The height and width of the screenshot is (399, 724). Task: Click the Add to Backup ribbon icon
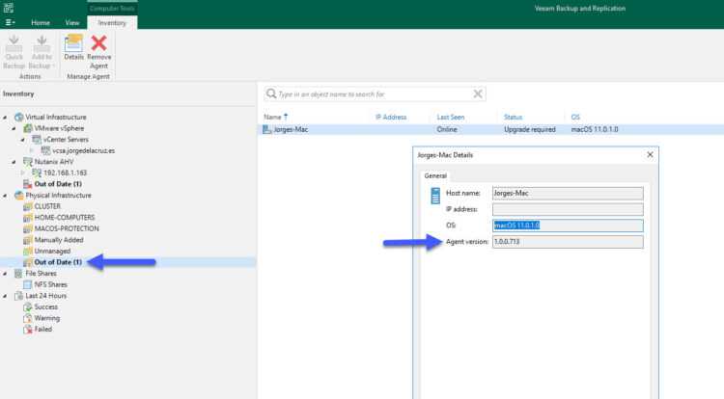42,43
